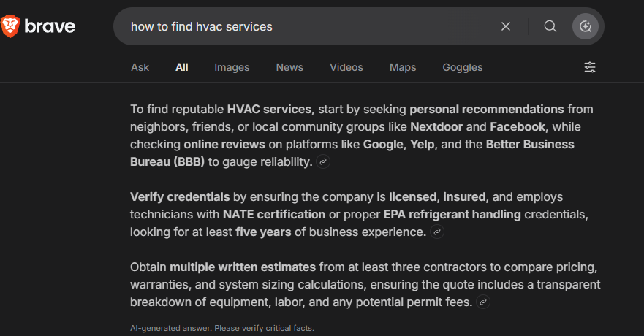
Task: Click the bold 'Nextdoor' word in answer
Action: point(436,127)
